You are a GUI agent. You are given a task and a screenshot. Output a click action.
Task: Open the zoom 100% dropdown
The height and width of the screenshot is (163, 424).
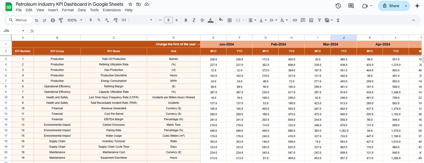coord(75,20)
